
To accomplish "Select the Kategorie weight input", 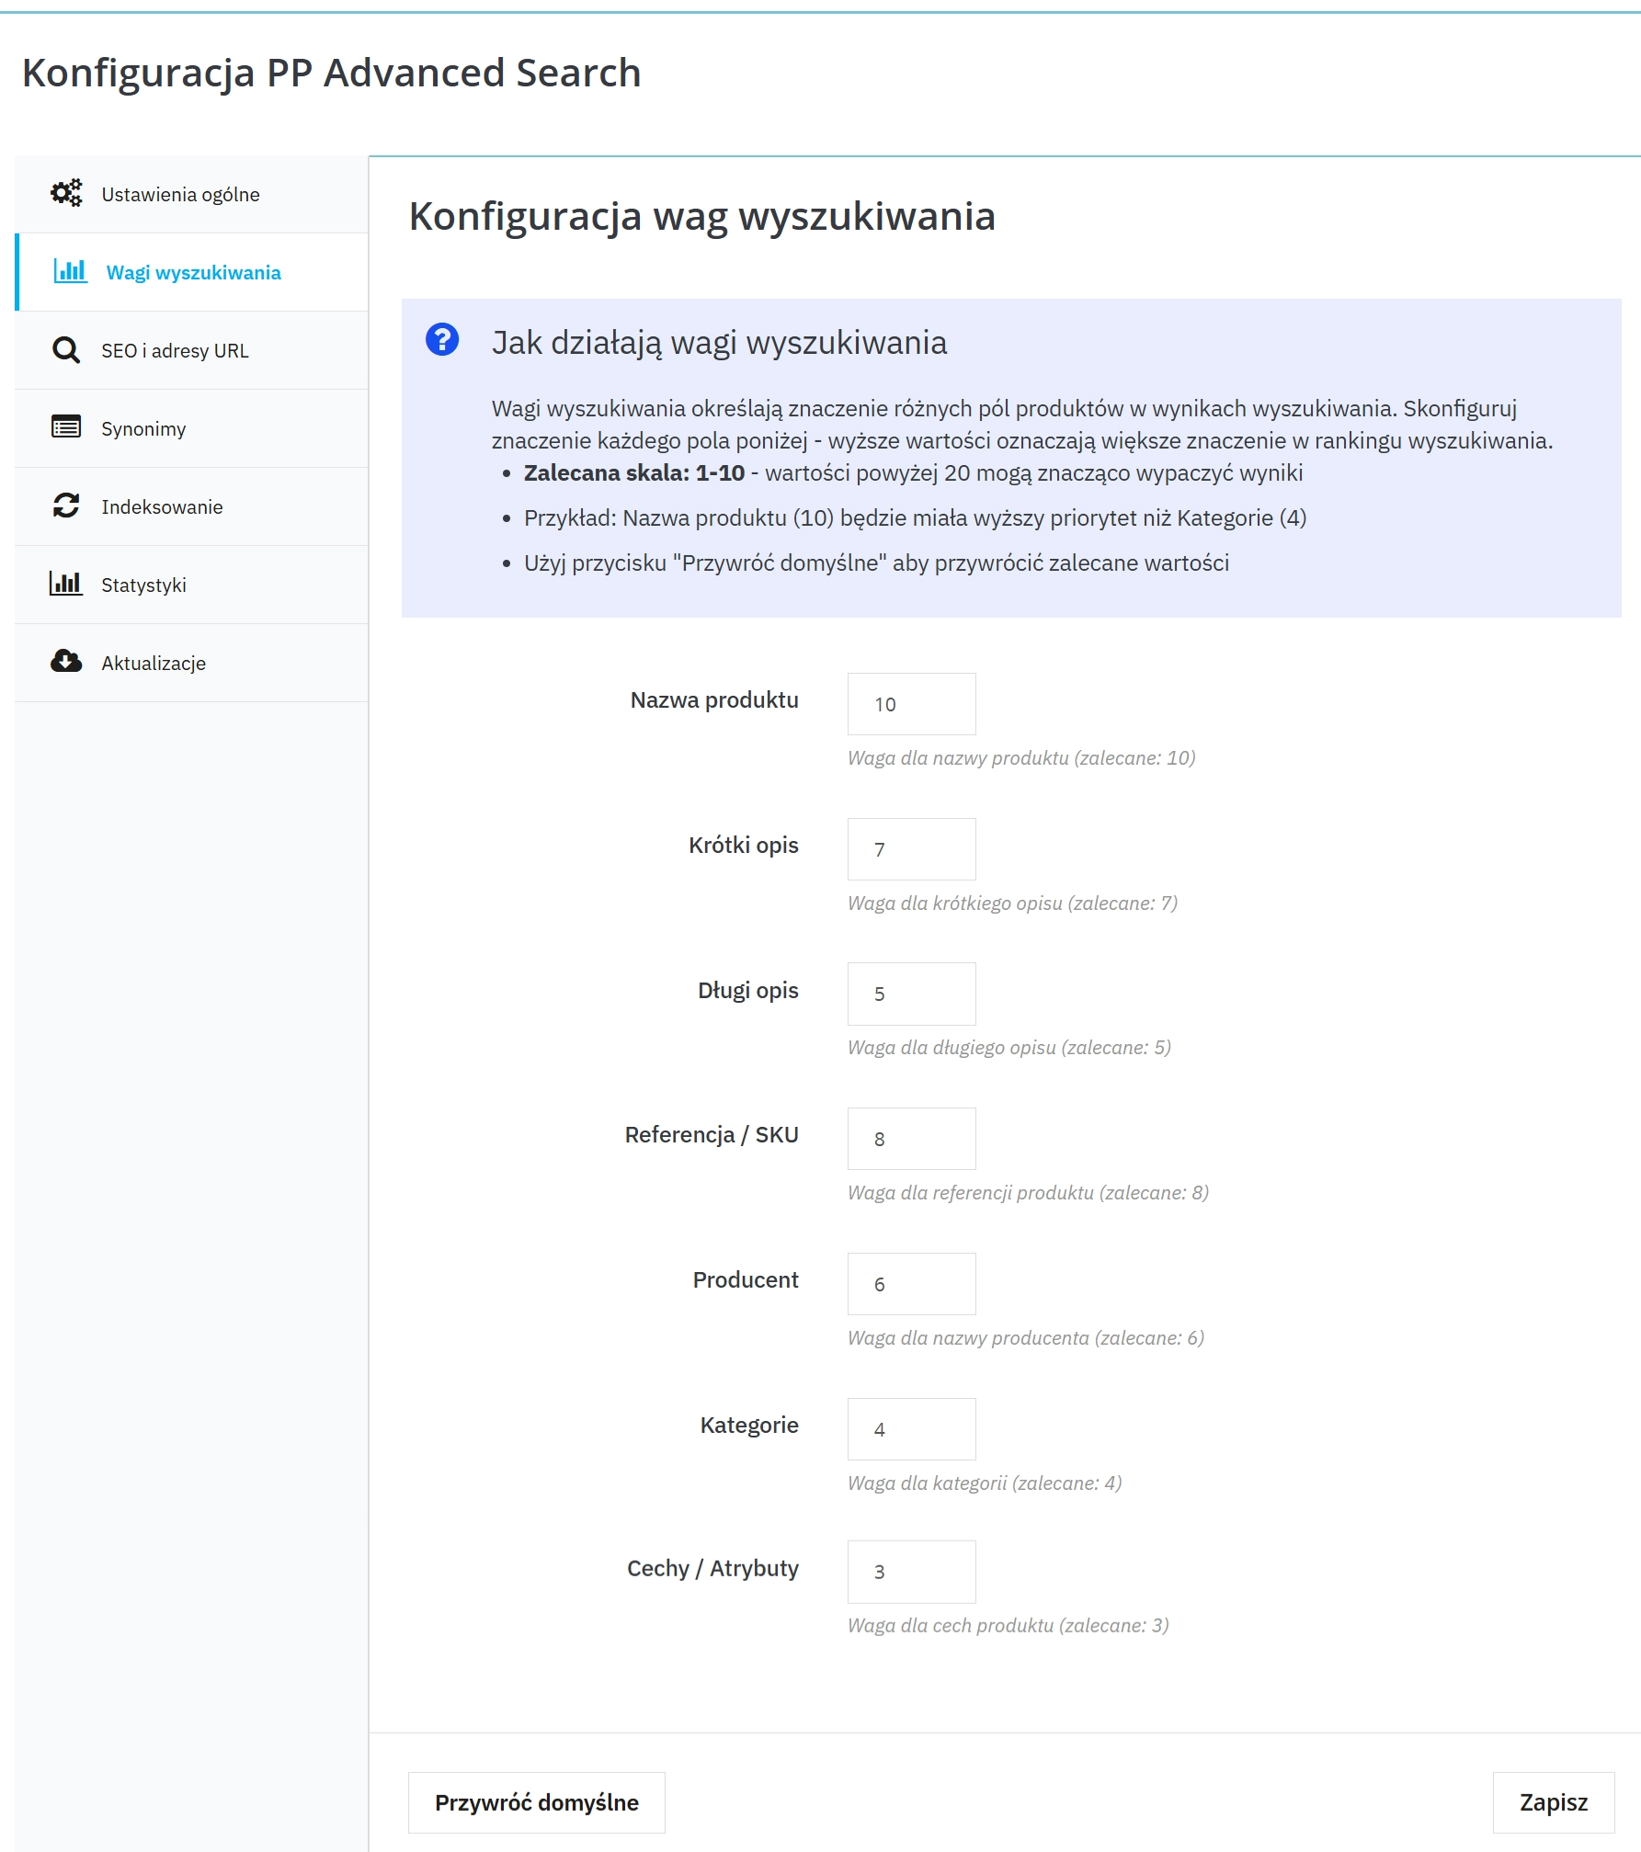I will click(910, 1428).
